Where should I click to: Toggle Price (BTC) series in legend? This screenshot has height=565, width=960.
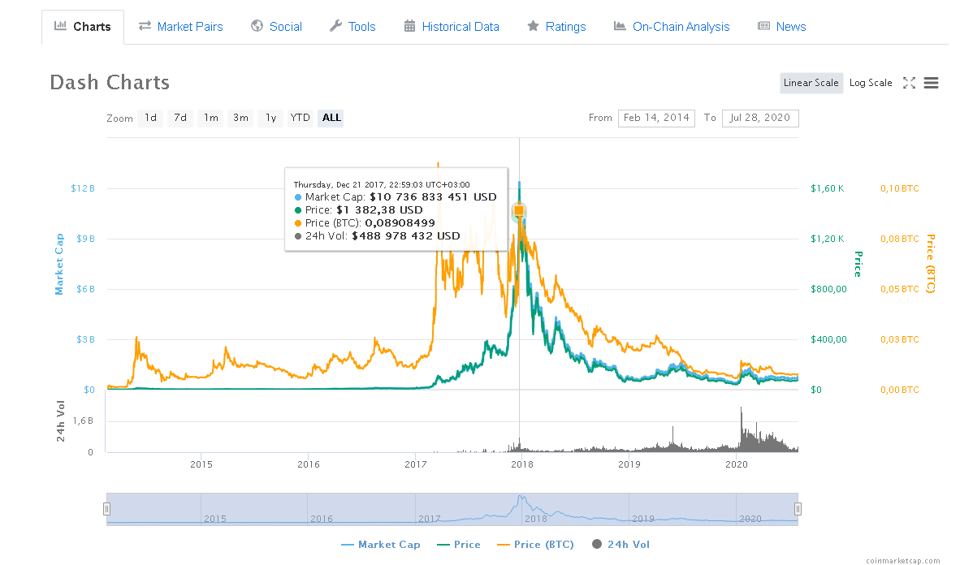point(536,544)
